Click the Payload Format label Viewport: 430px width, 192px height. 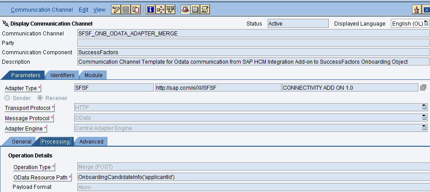click(32, 187)
